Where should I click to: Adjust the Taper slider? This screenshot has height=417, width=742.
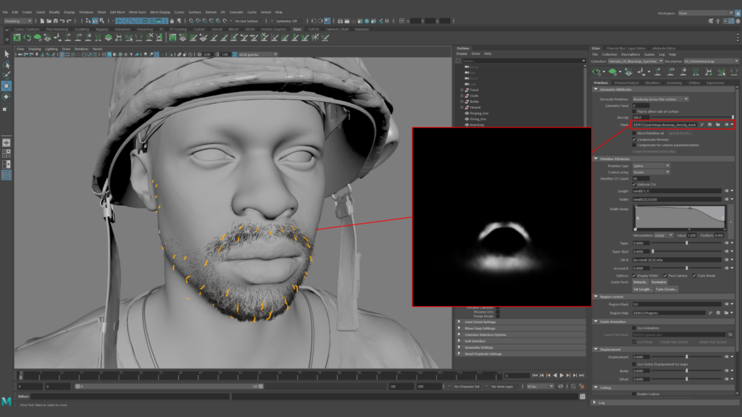[688, 243]
